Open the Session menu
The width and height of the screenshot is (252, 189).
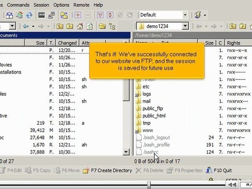[41, 5]
